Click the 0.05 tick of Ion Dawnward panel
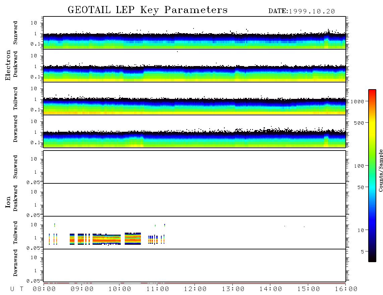This screenshot has height=295, width=383. point(33,281)
